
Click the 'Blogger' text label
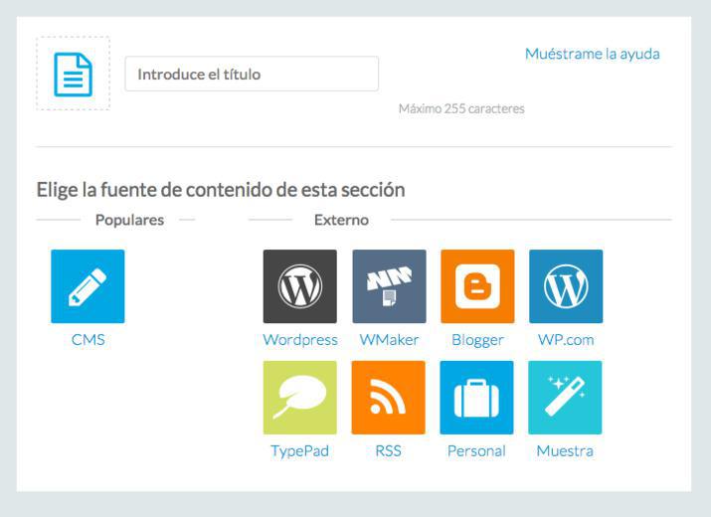point(477,340)
